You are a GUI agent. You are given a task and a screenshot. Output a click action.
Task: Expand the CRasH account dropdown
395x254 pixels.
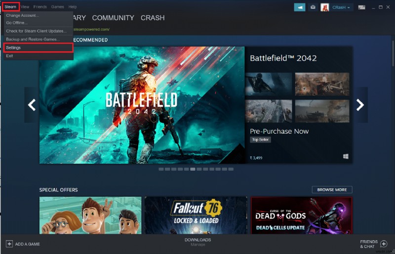coord(341,7)
